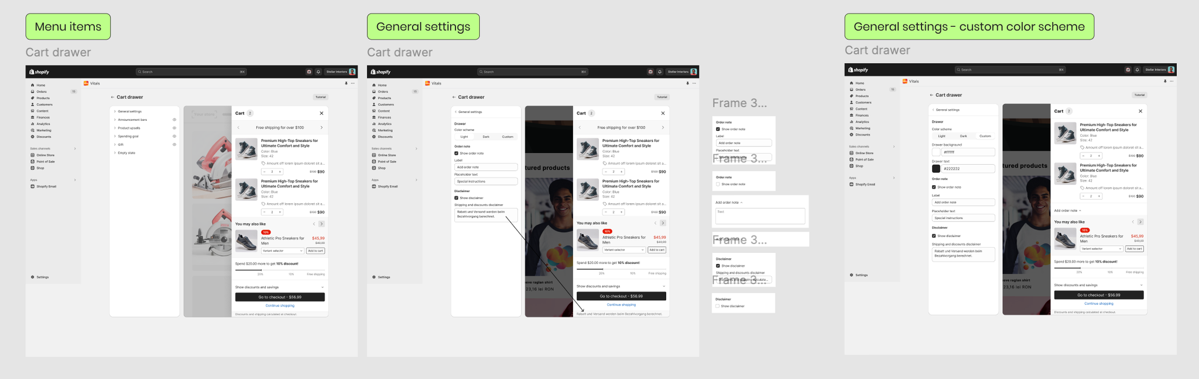This screenshot has width=1199, height=379.
Task: Click Home icon in Menu items frame sidebar
Action: 33,85
